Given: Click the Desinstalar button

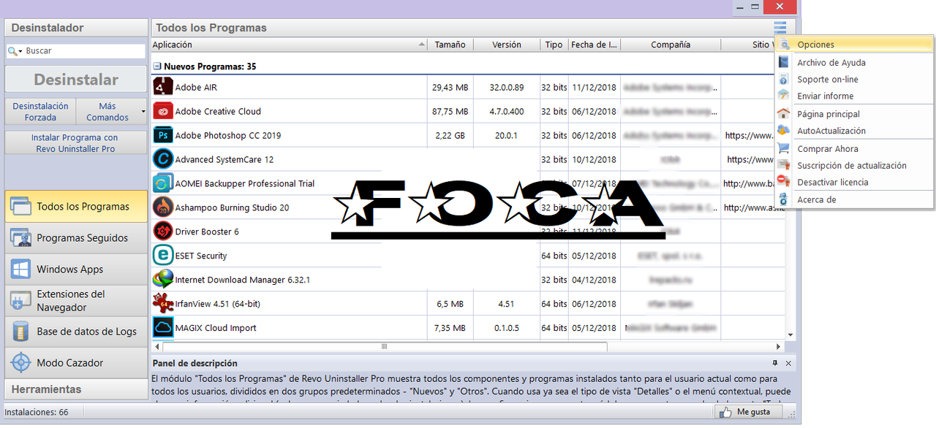Looking at the screenshot, I should (76, 80).
